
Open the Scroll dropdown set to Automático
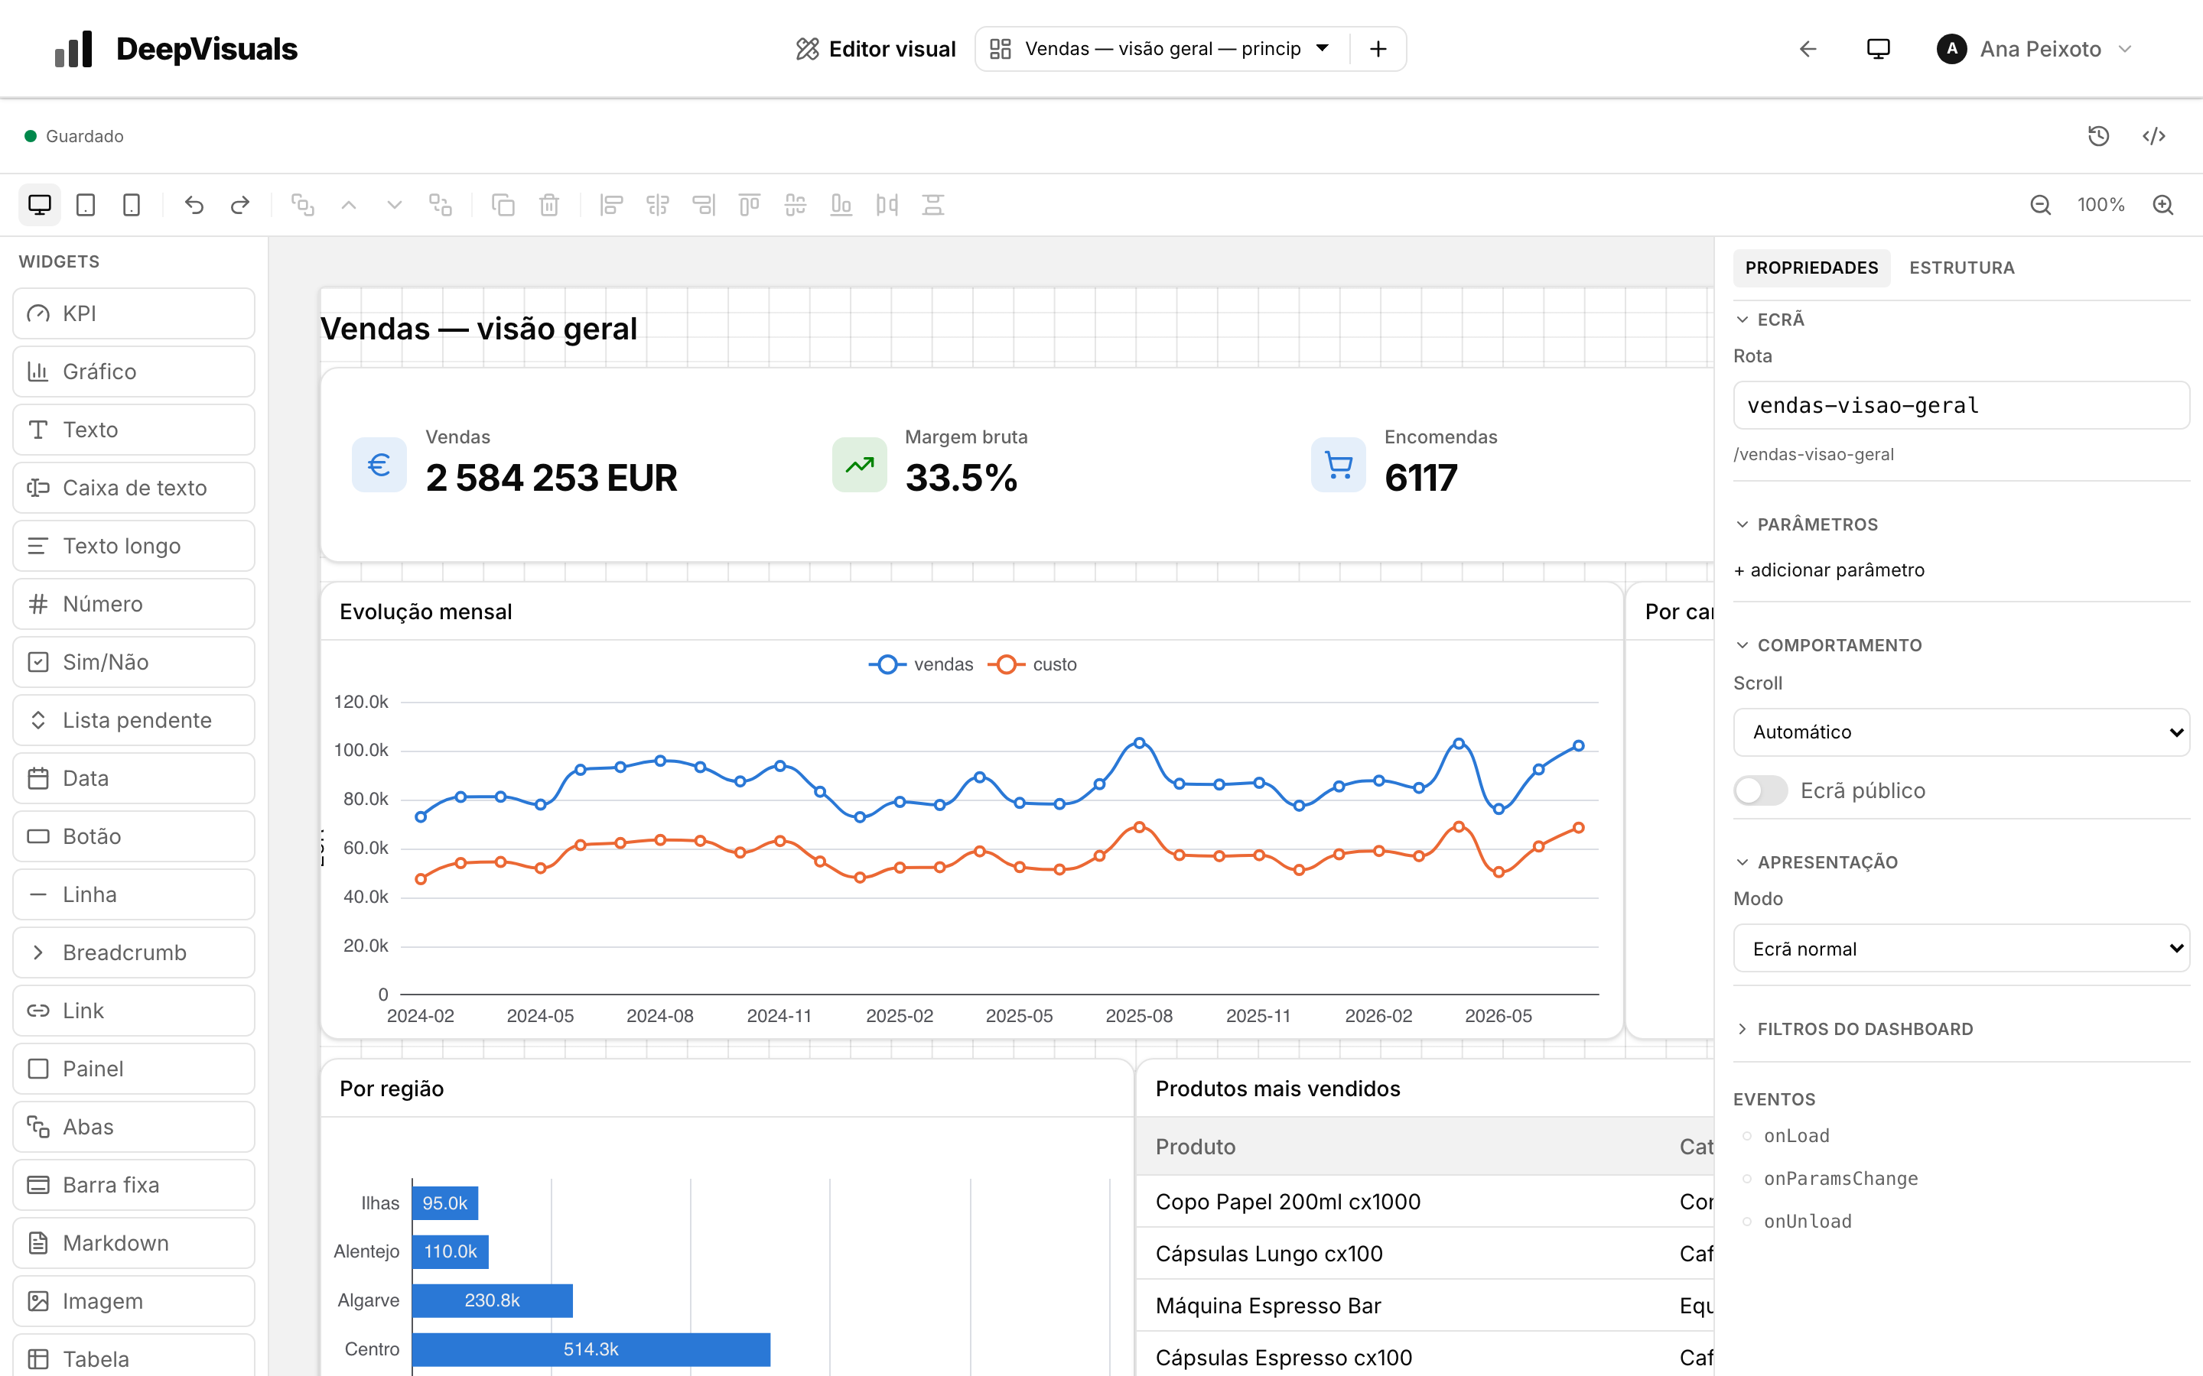click(x=1961, y=732)
